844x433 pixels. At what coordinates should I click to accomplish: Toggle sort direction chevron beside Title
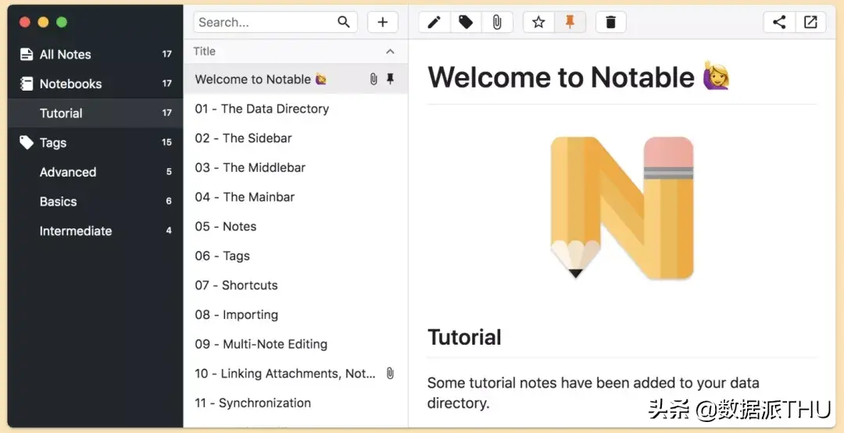pyautogui.click(x=390, y=51)
